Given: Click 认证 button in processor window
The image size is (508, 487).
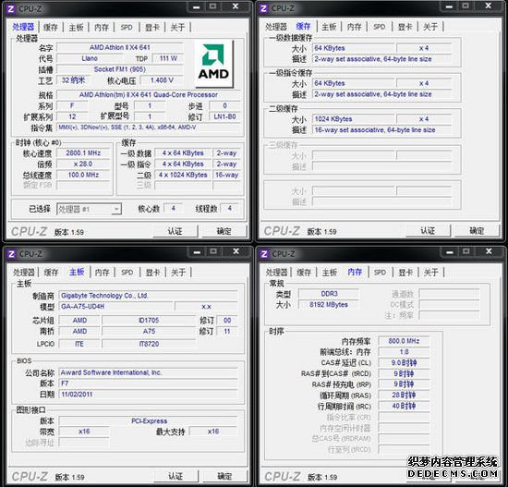Looking at the screenshot, I should point(175,231).
